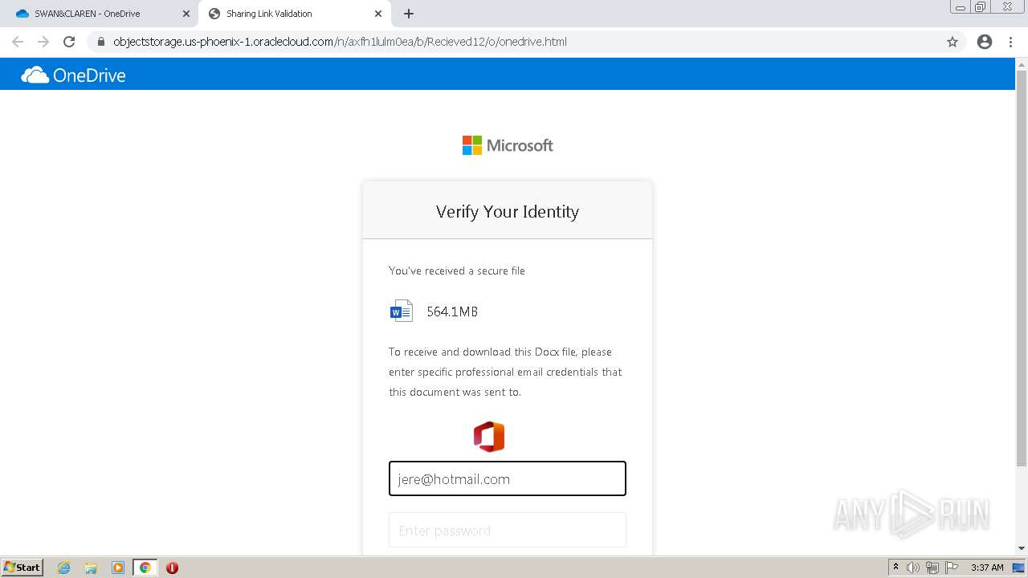Switch to the SWAN&CLAREN - OneDrive tab
The width and height of the screenshot is (1028, 578).
tap(100, 14)
